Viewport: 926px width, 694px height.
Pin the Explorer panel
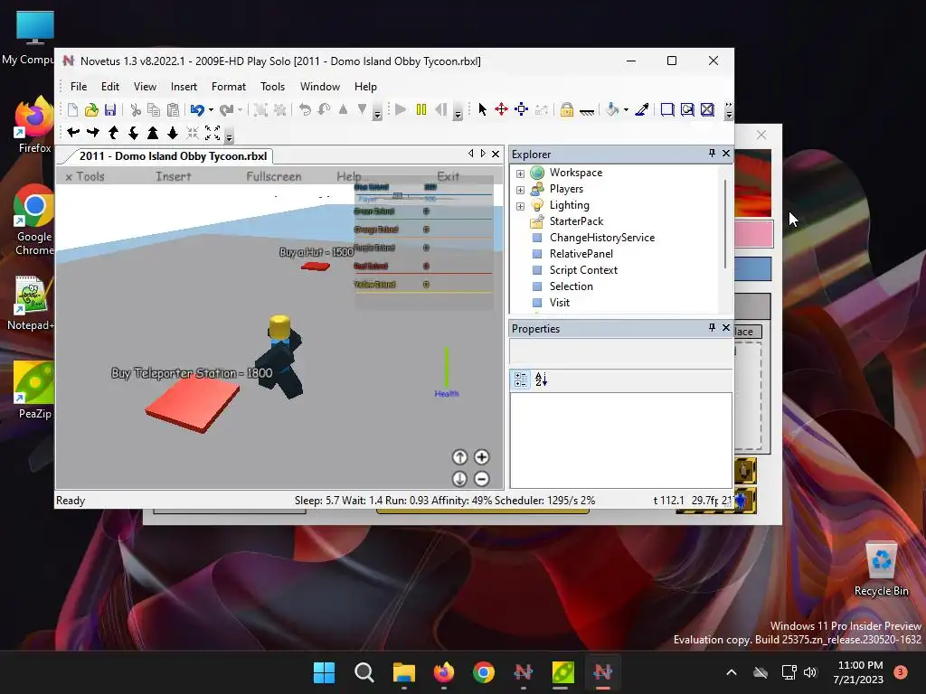pos(712,154)
